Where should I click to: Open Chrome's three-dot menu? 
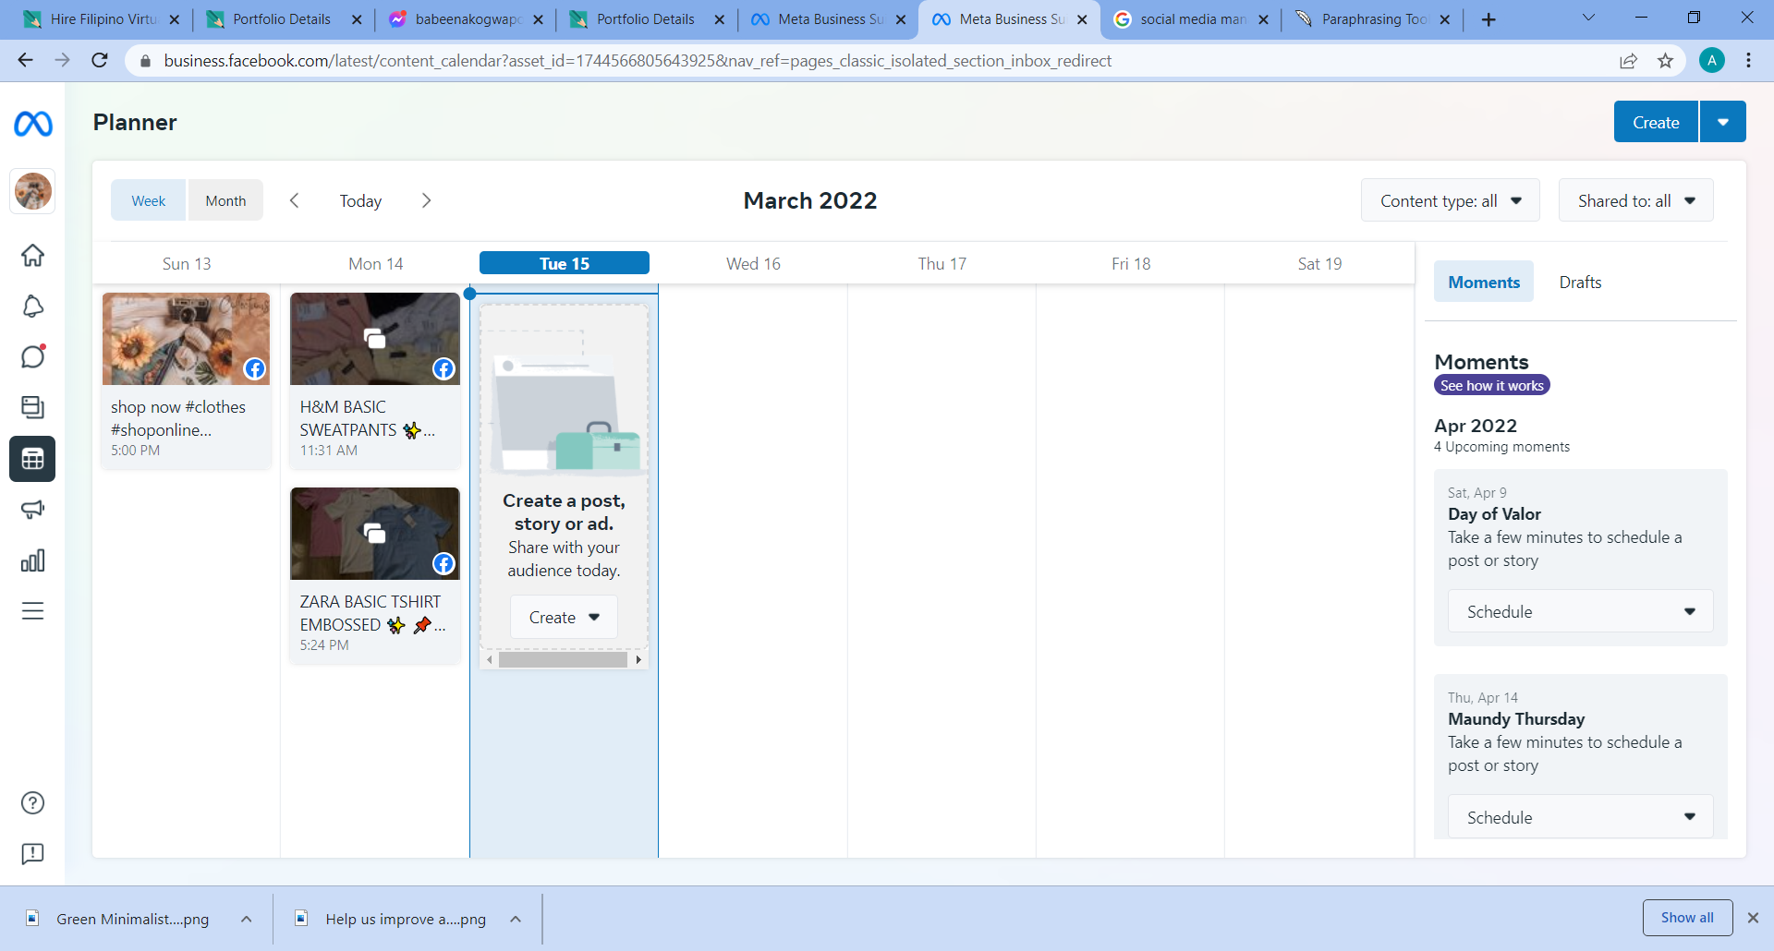click(x=1748, y=61)
